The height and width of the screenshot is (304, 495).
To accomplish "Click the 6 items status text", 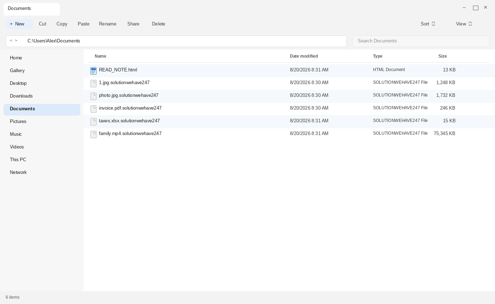I will [x=12, y=297].
